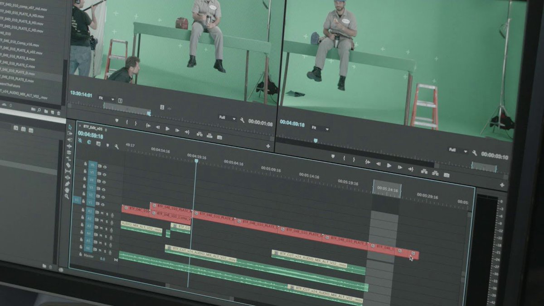Open program monitor Fit zoom dropdown
Image resolution: width=544 pixels, height=306 pixels.
[x=320, y=128]
